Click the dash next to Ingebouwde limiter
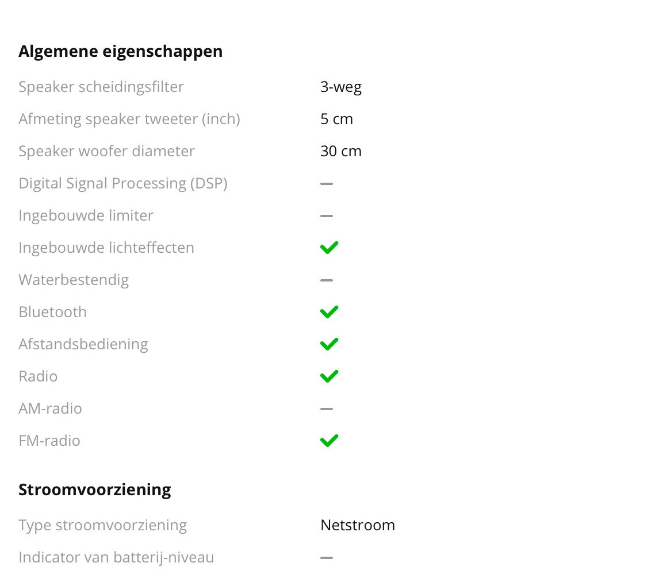Viewport: 667px width, 586px height. click(x=327, y=216)
